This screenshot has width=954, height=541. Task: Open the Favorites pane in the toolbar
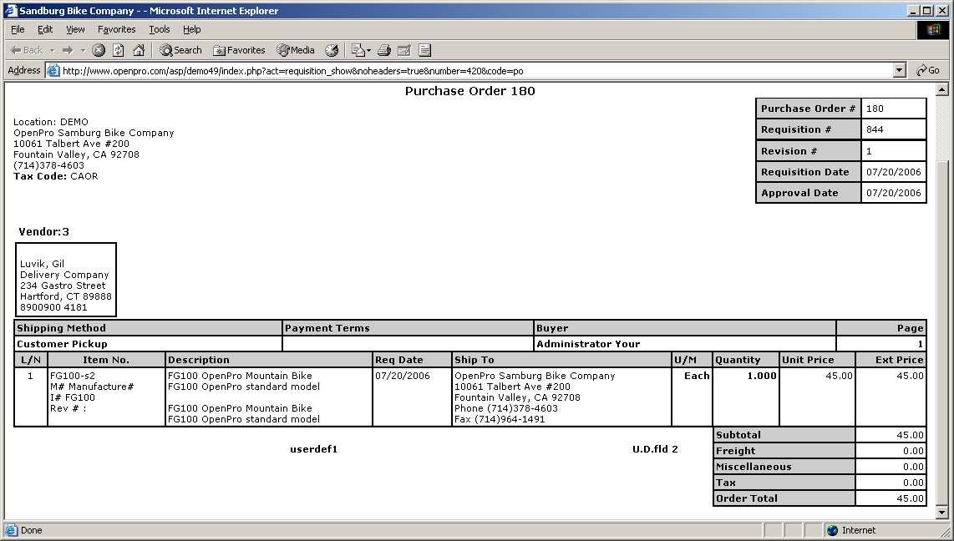pos(239,50)
